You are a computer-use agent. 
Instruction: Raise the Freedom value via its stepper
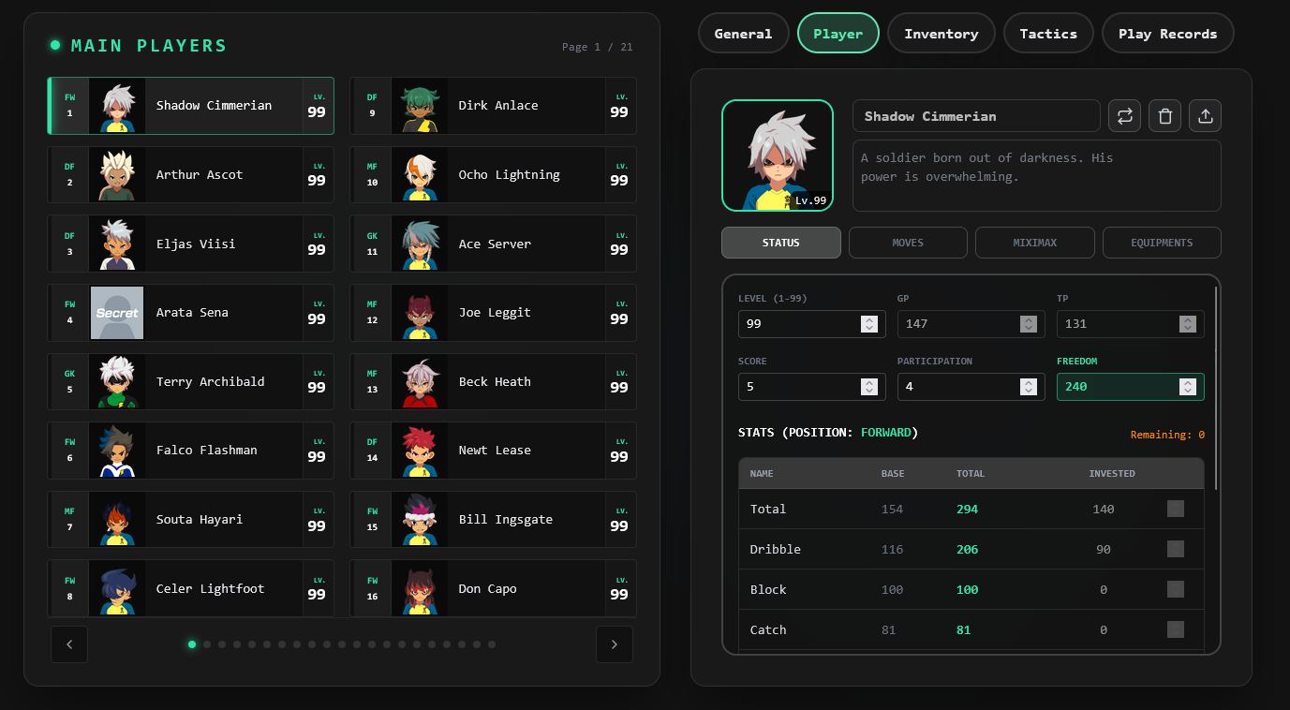[x=1188, y=386]
